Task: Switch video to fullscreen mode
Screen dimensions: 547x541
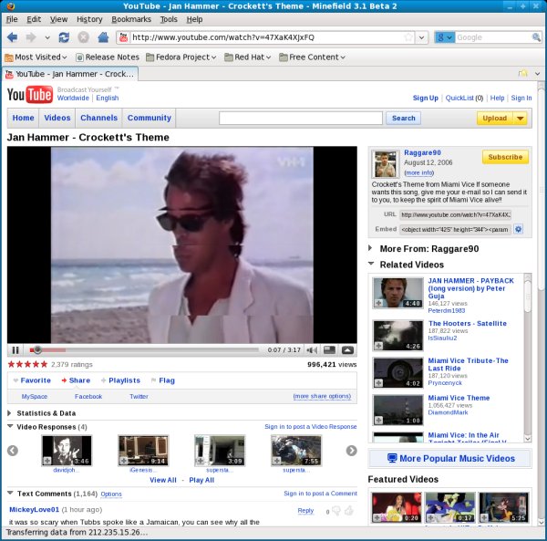Action: (x=347, y=349)
